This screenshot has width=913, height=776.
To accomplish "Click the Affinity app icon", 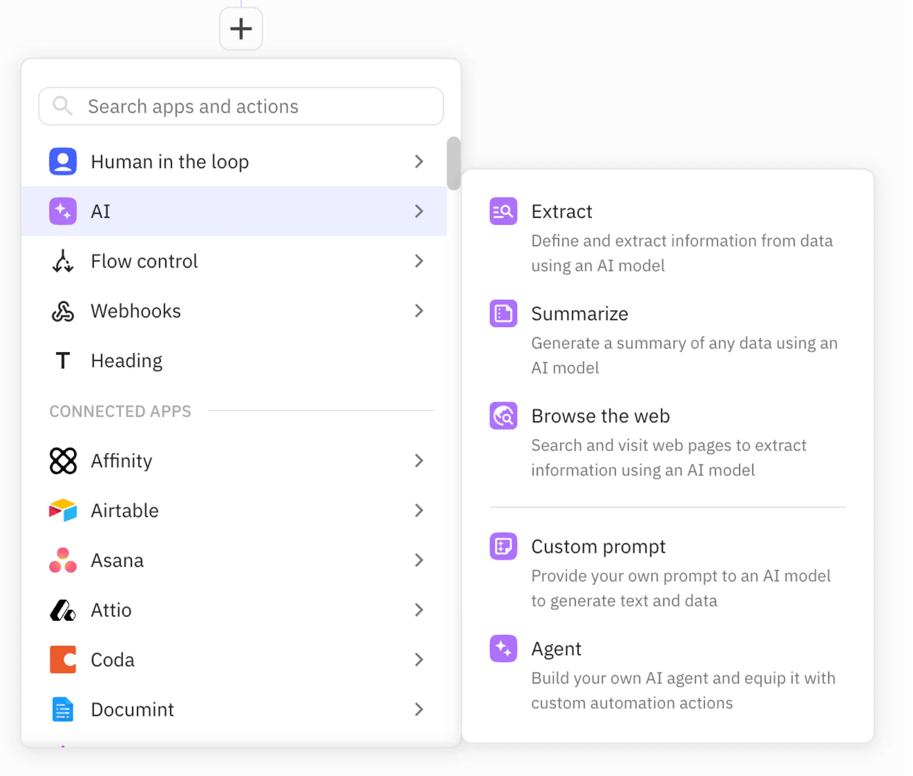I will click(x=63, y=461).
